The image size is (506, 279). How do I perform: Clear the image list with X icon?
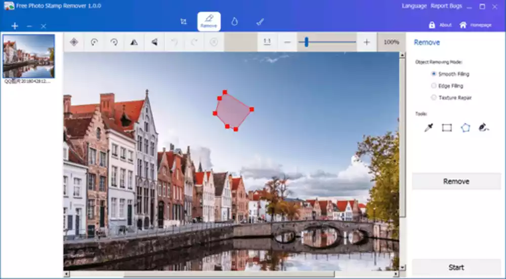(x=44, y=26)
